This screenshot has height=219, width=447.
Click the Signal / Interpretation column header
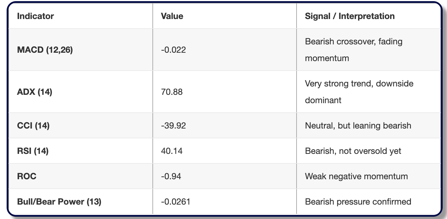(x=350, y=16)
